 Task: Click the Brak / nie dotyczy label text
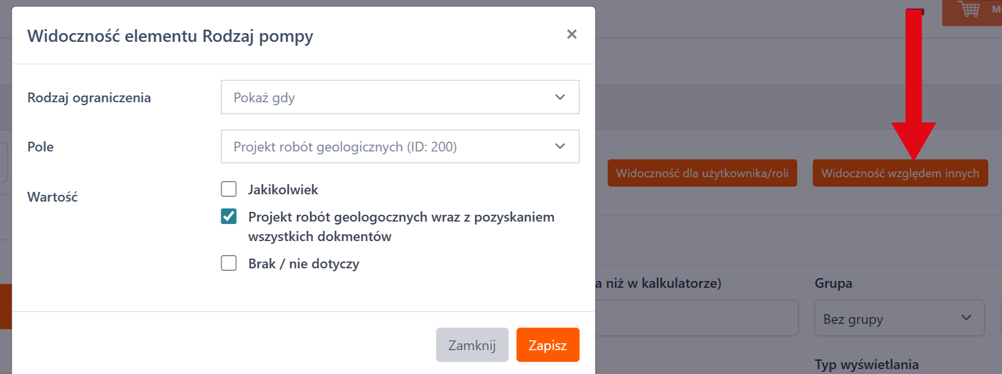[x=303, y=263]
